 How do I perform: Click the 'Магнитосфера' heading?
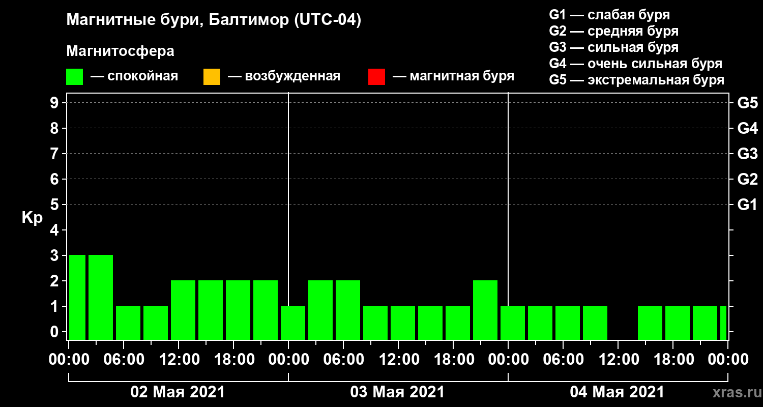[x=121, y=51]
